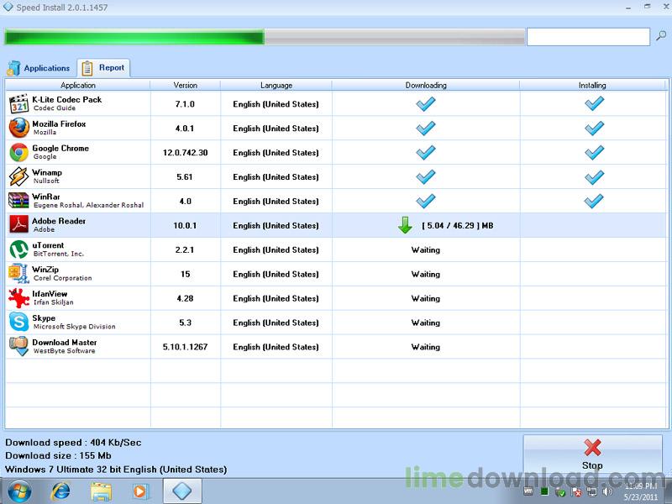Click the uTorrent application name
The image size is (672, 504).
click(48, 245)
